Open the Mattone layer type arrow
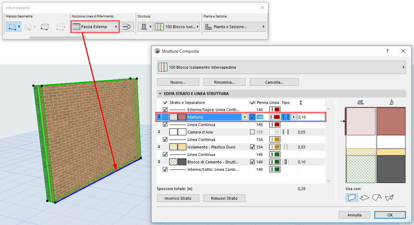 (x=294, y=117)
